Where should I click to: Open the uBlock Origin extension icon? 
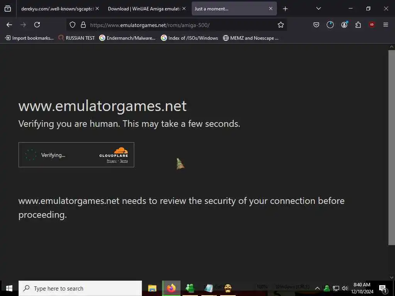click(372, 25)
